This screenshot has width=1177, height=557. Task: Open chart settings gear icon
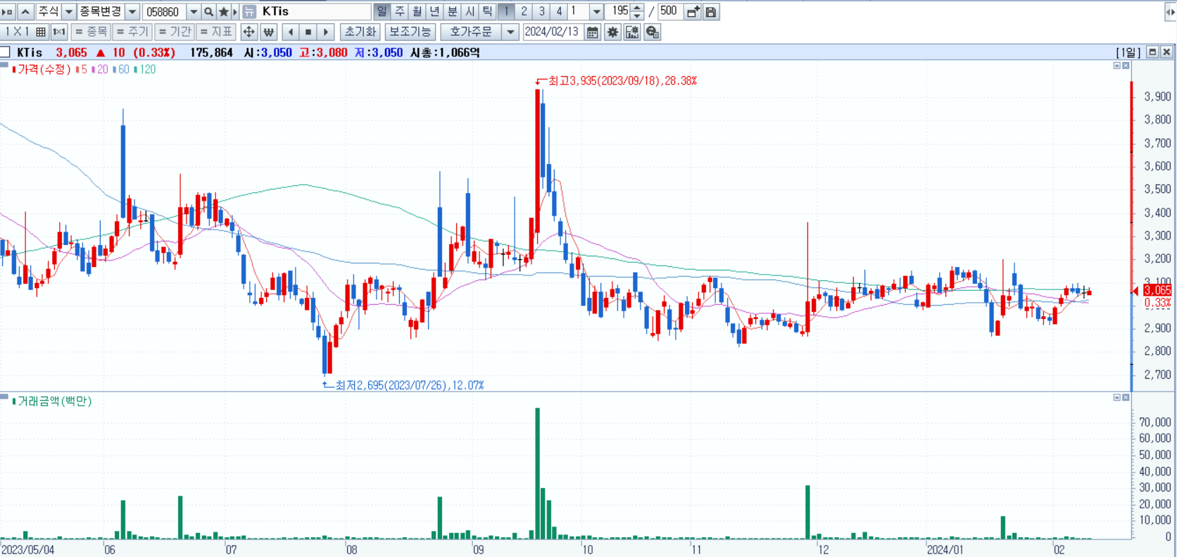click(x=612, y=32)
